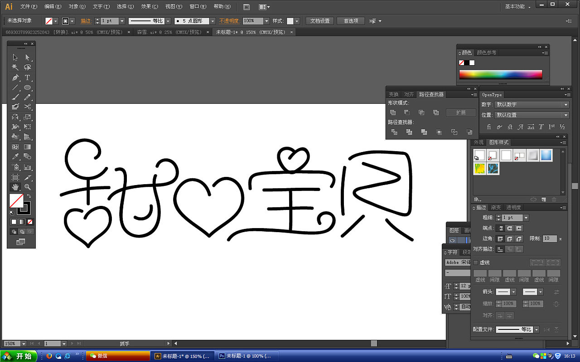580x362 pixels.
Task: Switch to the 透明度 panel tab
Action: click(x=513, y=207)
